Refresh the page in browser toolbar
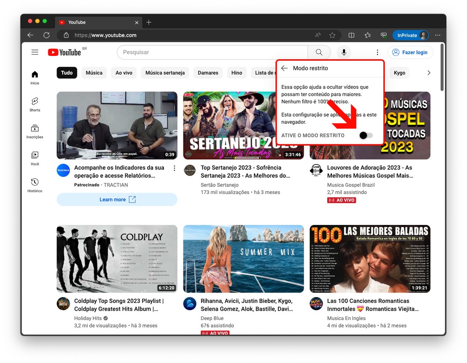Viewport: 467px width, 363px height. pos(46,35)
